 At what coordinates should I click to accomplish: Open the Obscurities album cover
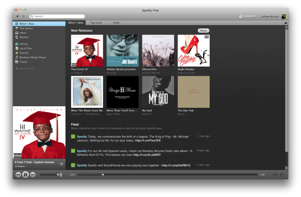coord(158,51)
